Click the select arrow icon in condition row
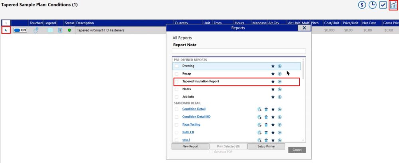This screenshot has width=399, height=163. pos(6,30)
